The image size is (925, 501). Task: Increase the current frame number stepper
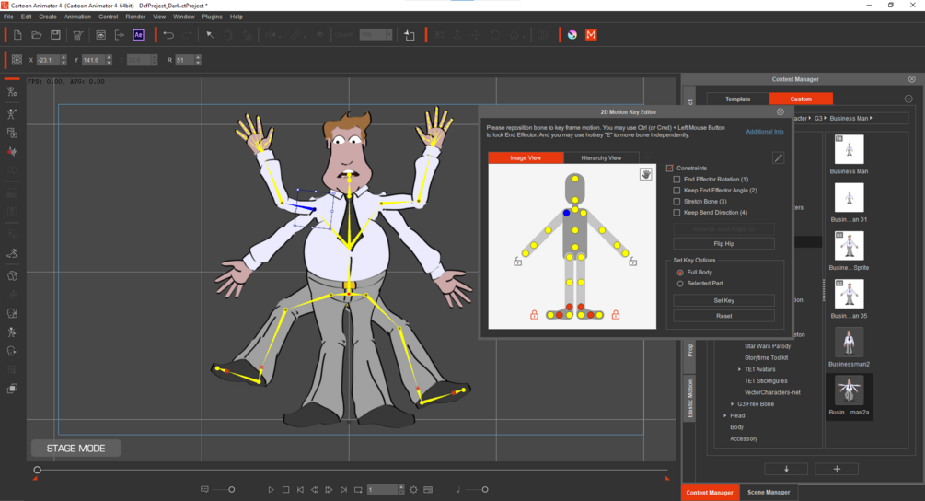click(401, 487)
